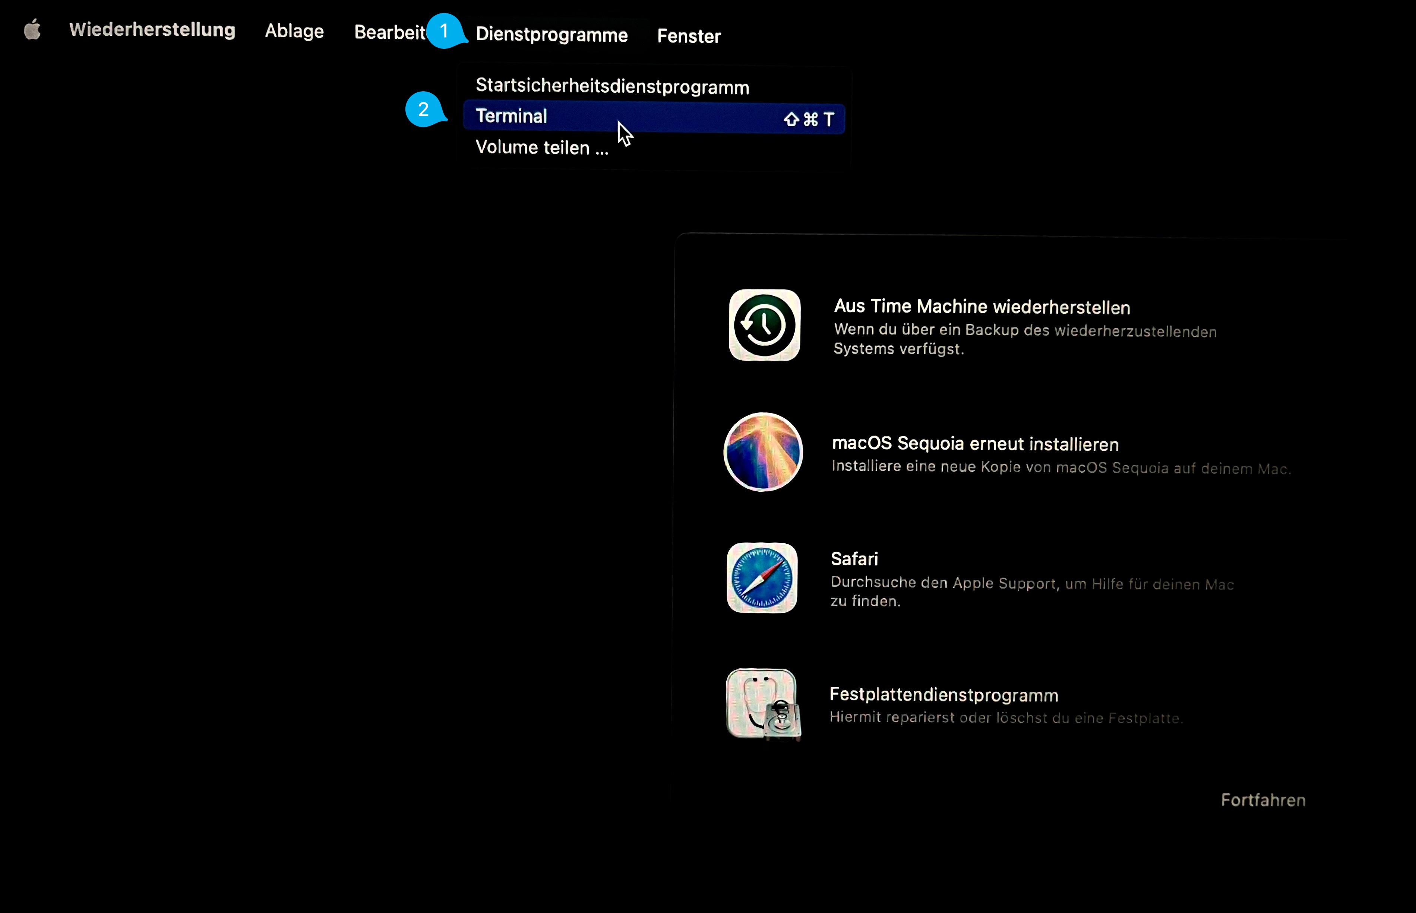Open the Fenster menu
Screen dimensions: 1416x913
pos(688,36)
